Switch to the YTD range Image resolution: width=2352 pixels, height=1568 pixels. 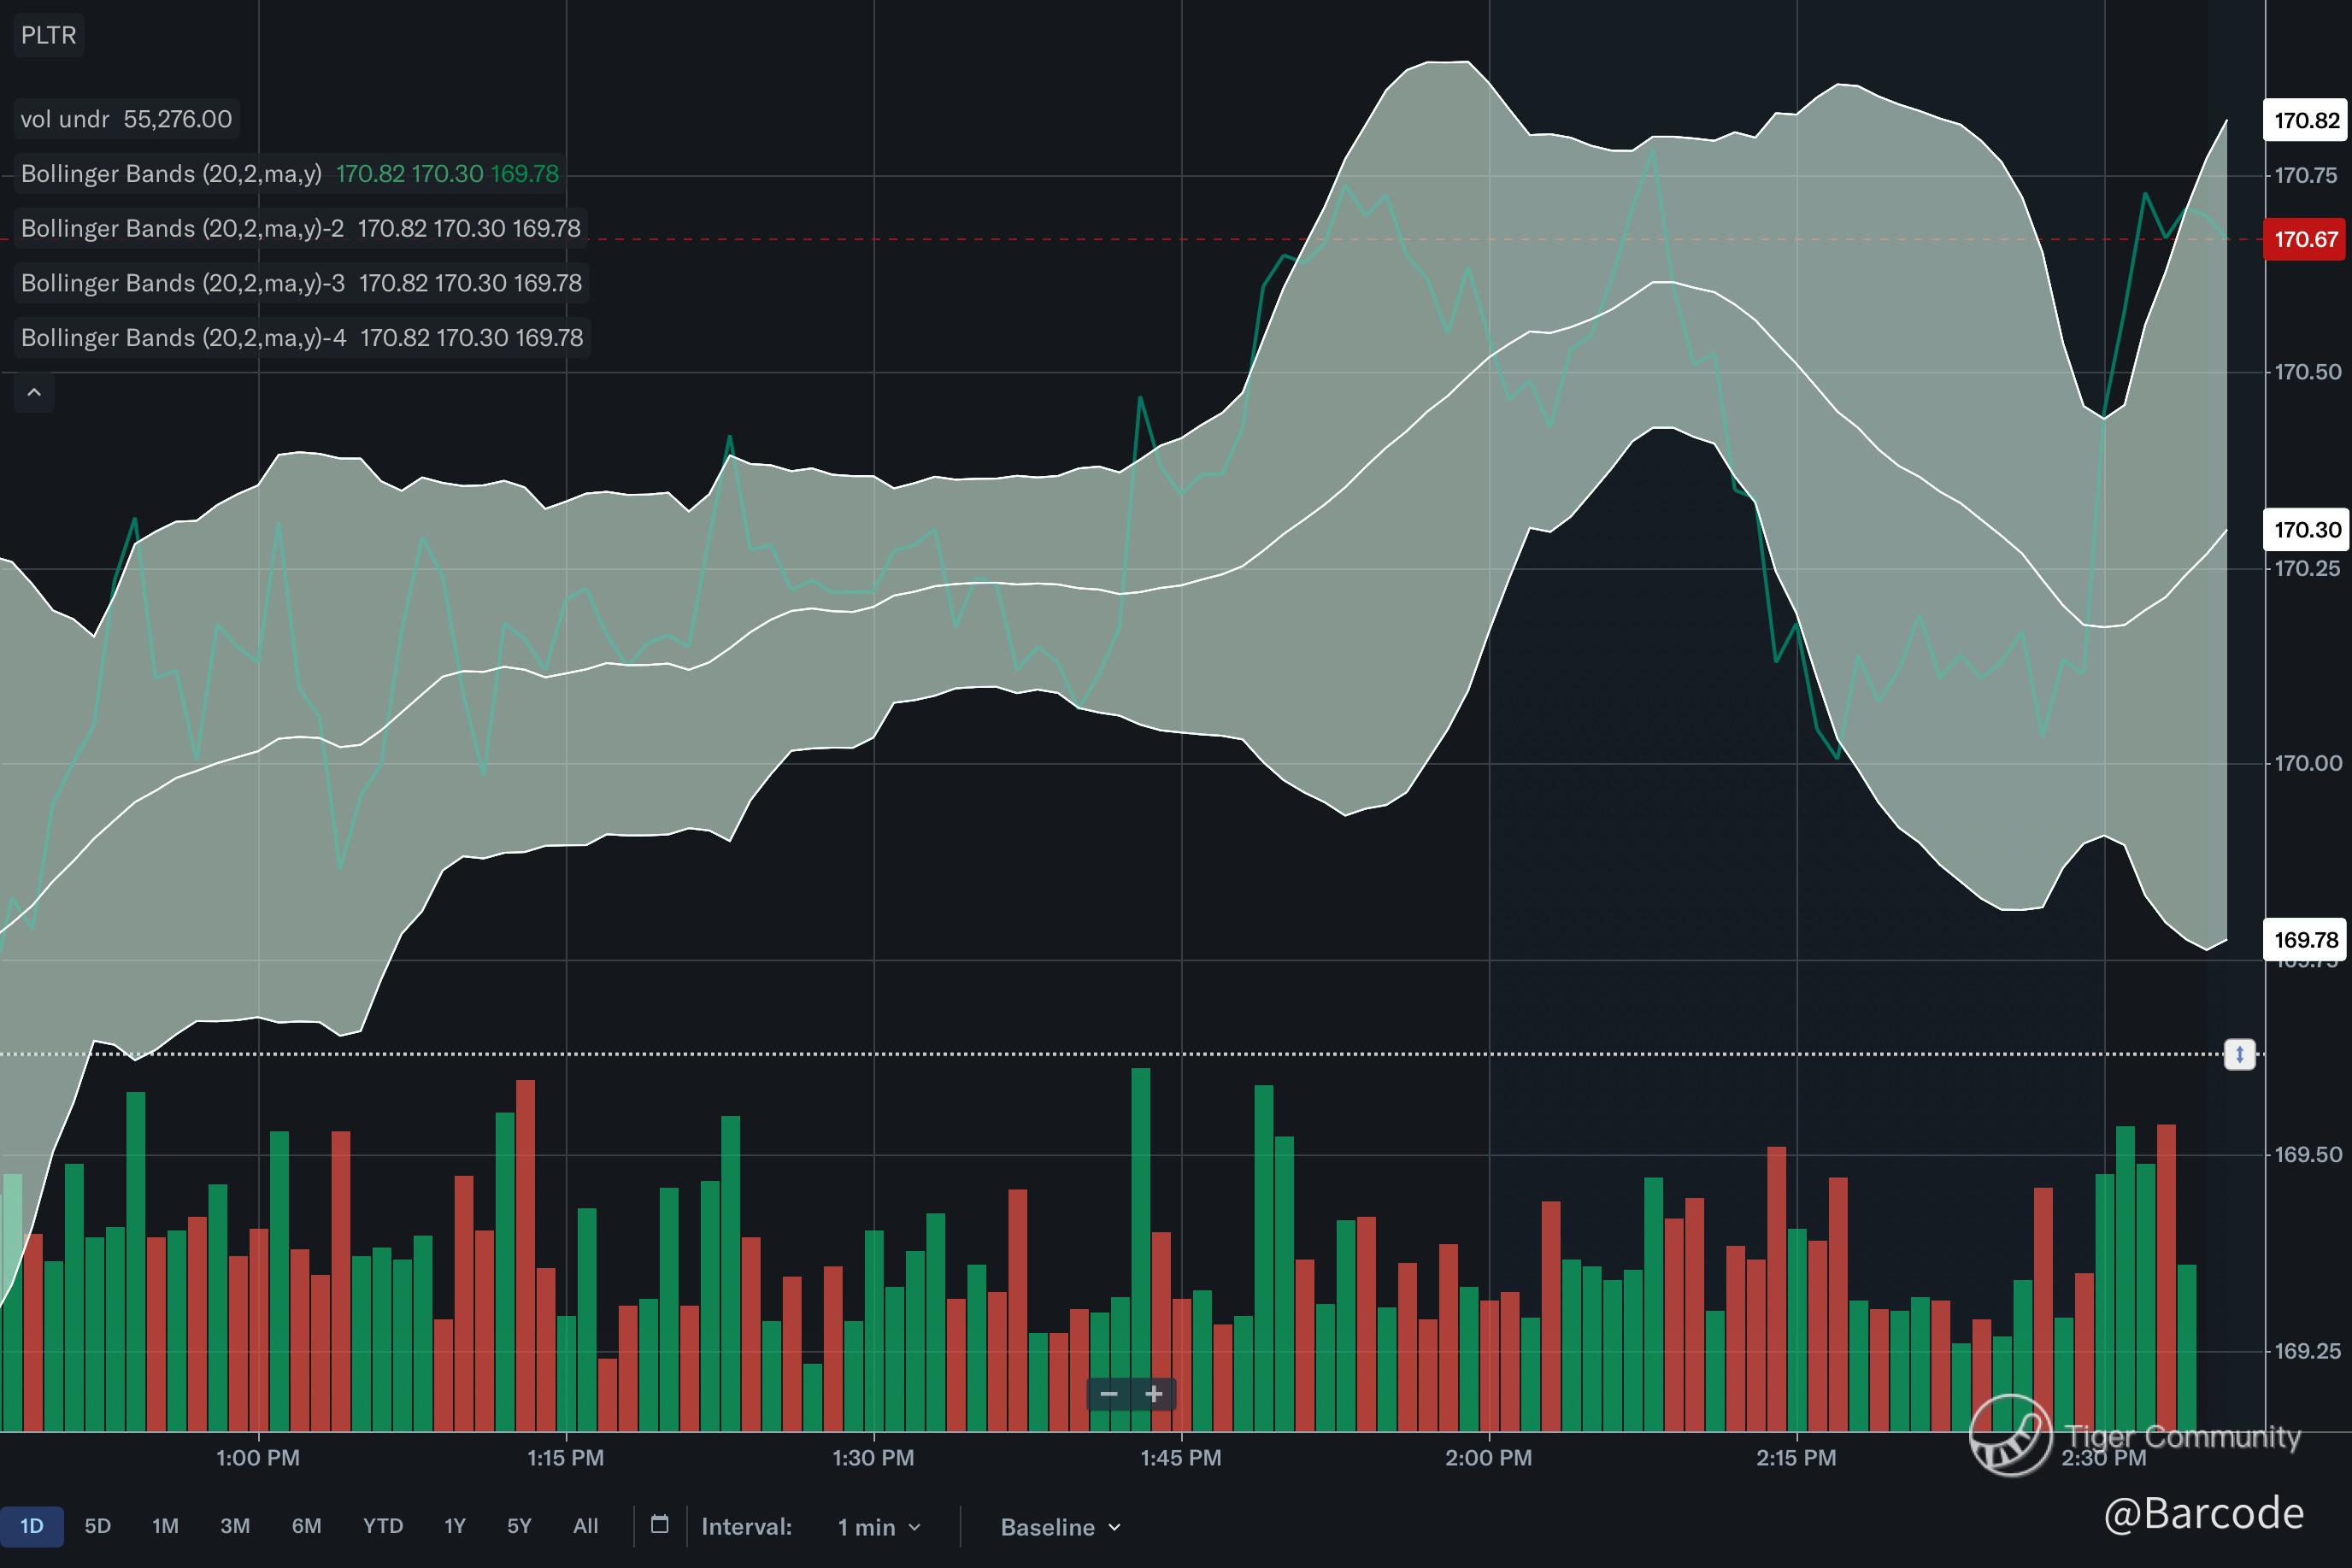click(x=382, y=1526)
